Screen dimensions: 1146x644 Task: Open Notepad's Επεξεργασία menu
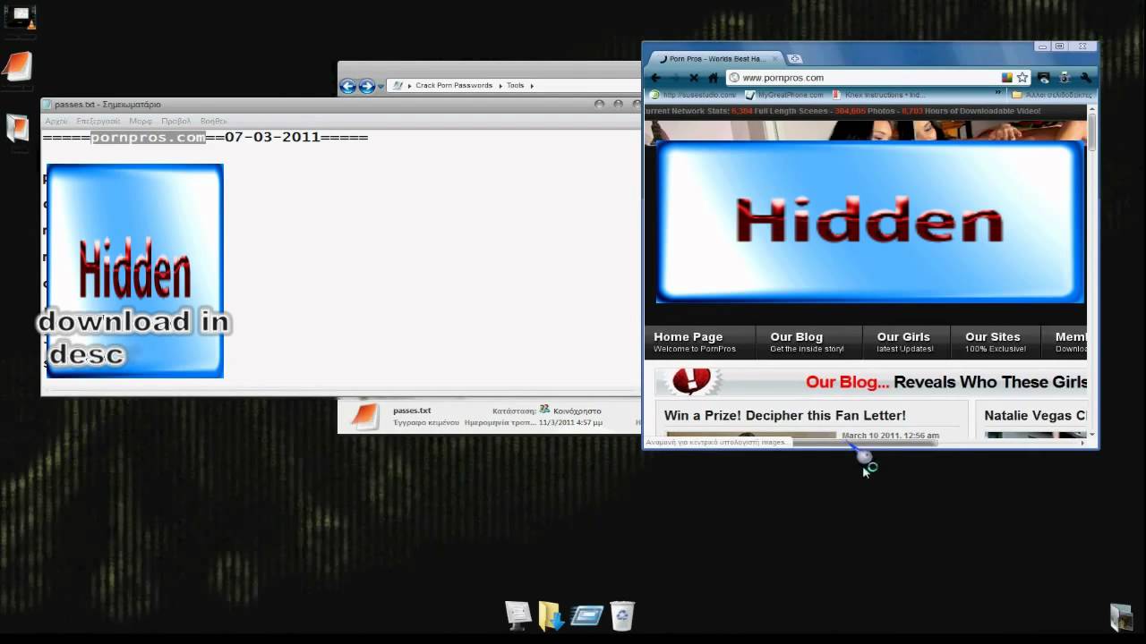tap(98, 121)
